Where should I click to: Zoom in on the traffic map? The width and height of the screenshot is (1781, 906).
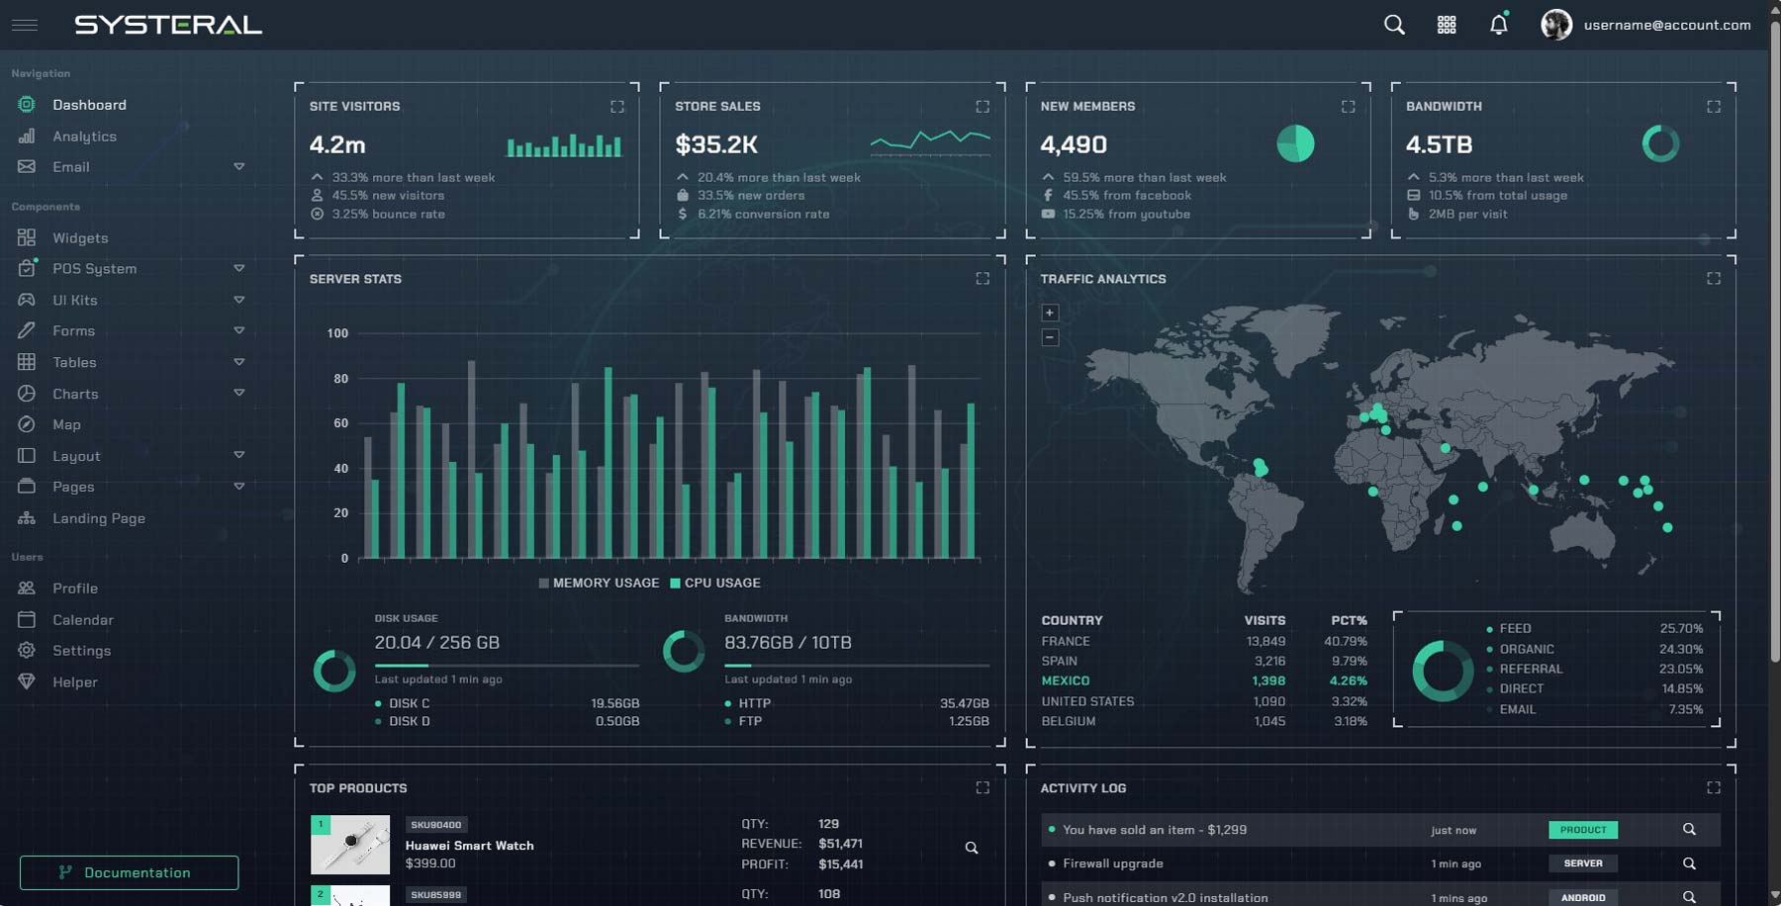[x=1050, y=313]
